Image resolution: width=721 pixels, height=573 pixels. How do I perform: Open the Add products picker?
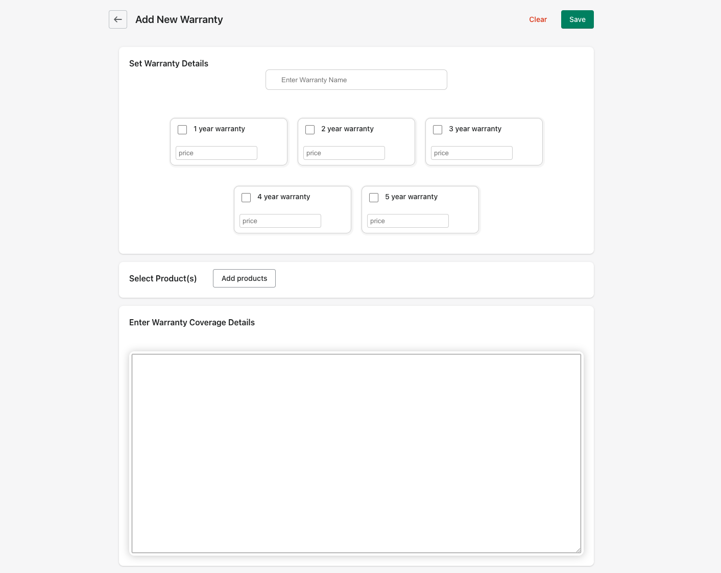pos(244,278)
